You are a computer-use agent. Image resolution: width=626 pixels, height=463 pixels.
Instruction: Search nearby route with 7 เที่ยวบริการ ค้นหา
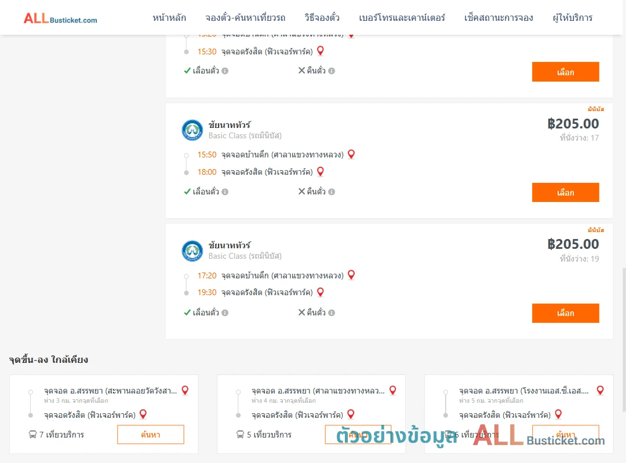click(151, 435)
